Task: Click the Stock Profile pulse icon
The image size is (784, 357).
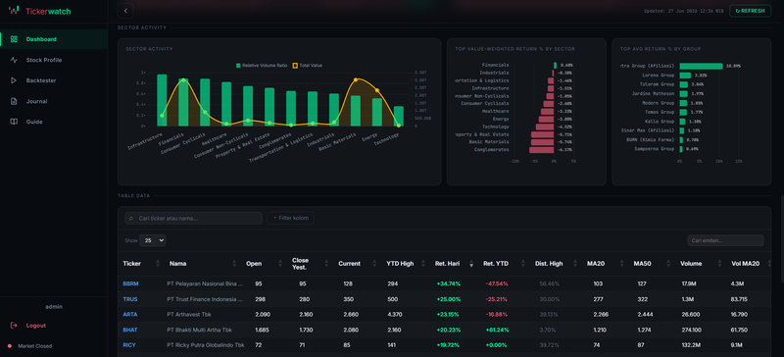Action: click(x=14, y=60)
